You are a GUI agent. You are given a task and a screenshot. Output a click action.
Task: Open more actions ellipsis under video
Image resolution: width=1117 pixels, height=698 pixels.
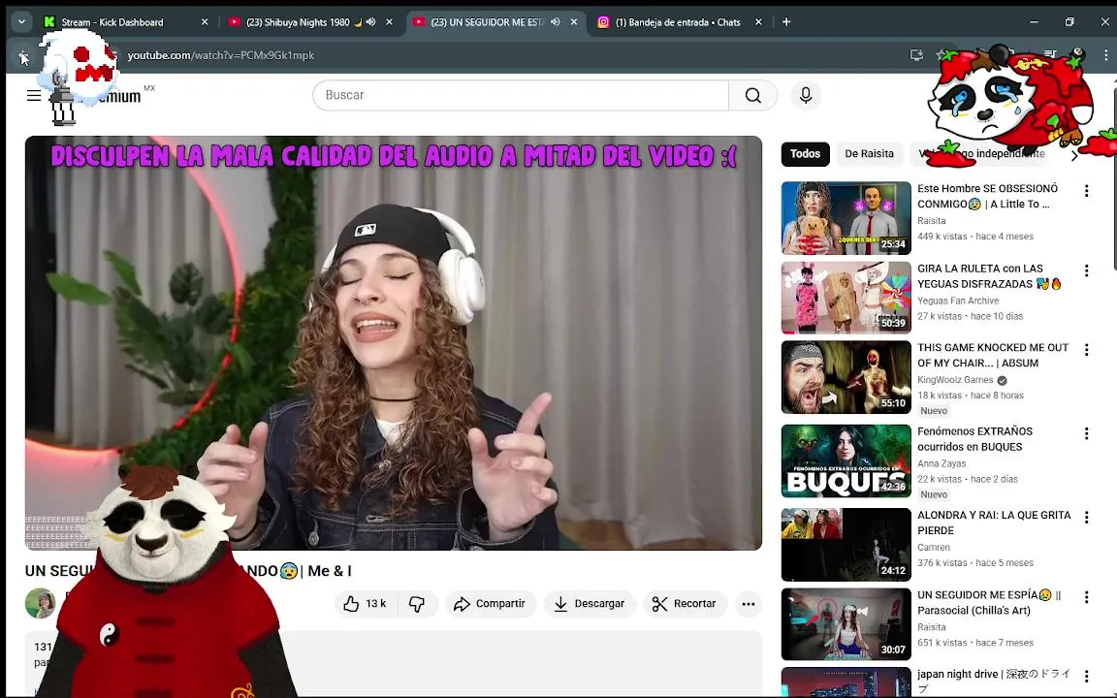748,604
